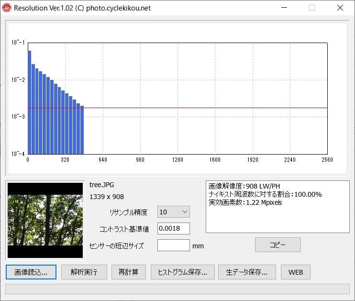Click the 再計算 button
This screenshot has height=301, width=355.
[x=128, y=272]
